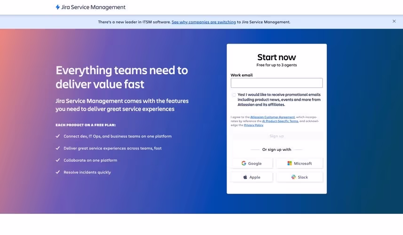Click the promotional emails consent text

tap(279, 100)
